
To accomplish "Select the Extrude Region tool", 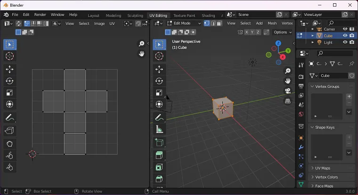I will point(159,156).
